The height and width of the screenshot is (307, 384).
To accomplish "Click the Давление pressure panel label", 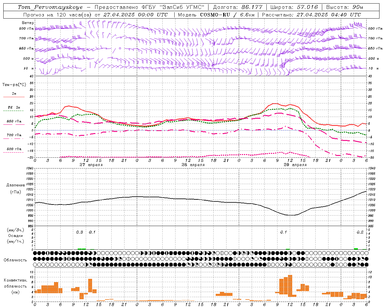I will 15,185.
